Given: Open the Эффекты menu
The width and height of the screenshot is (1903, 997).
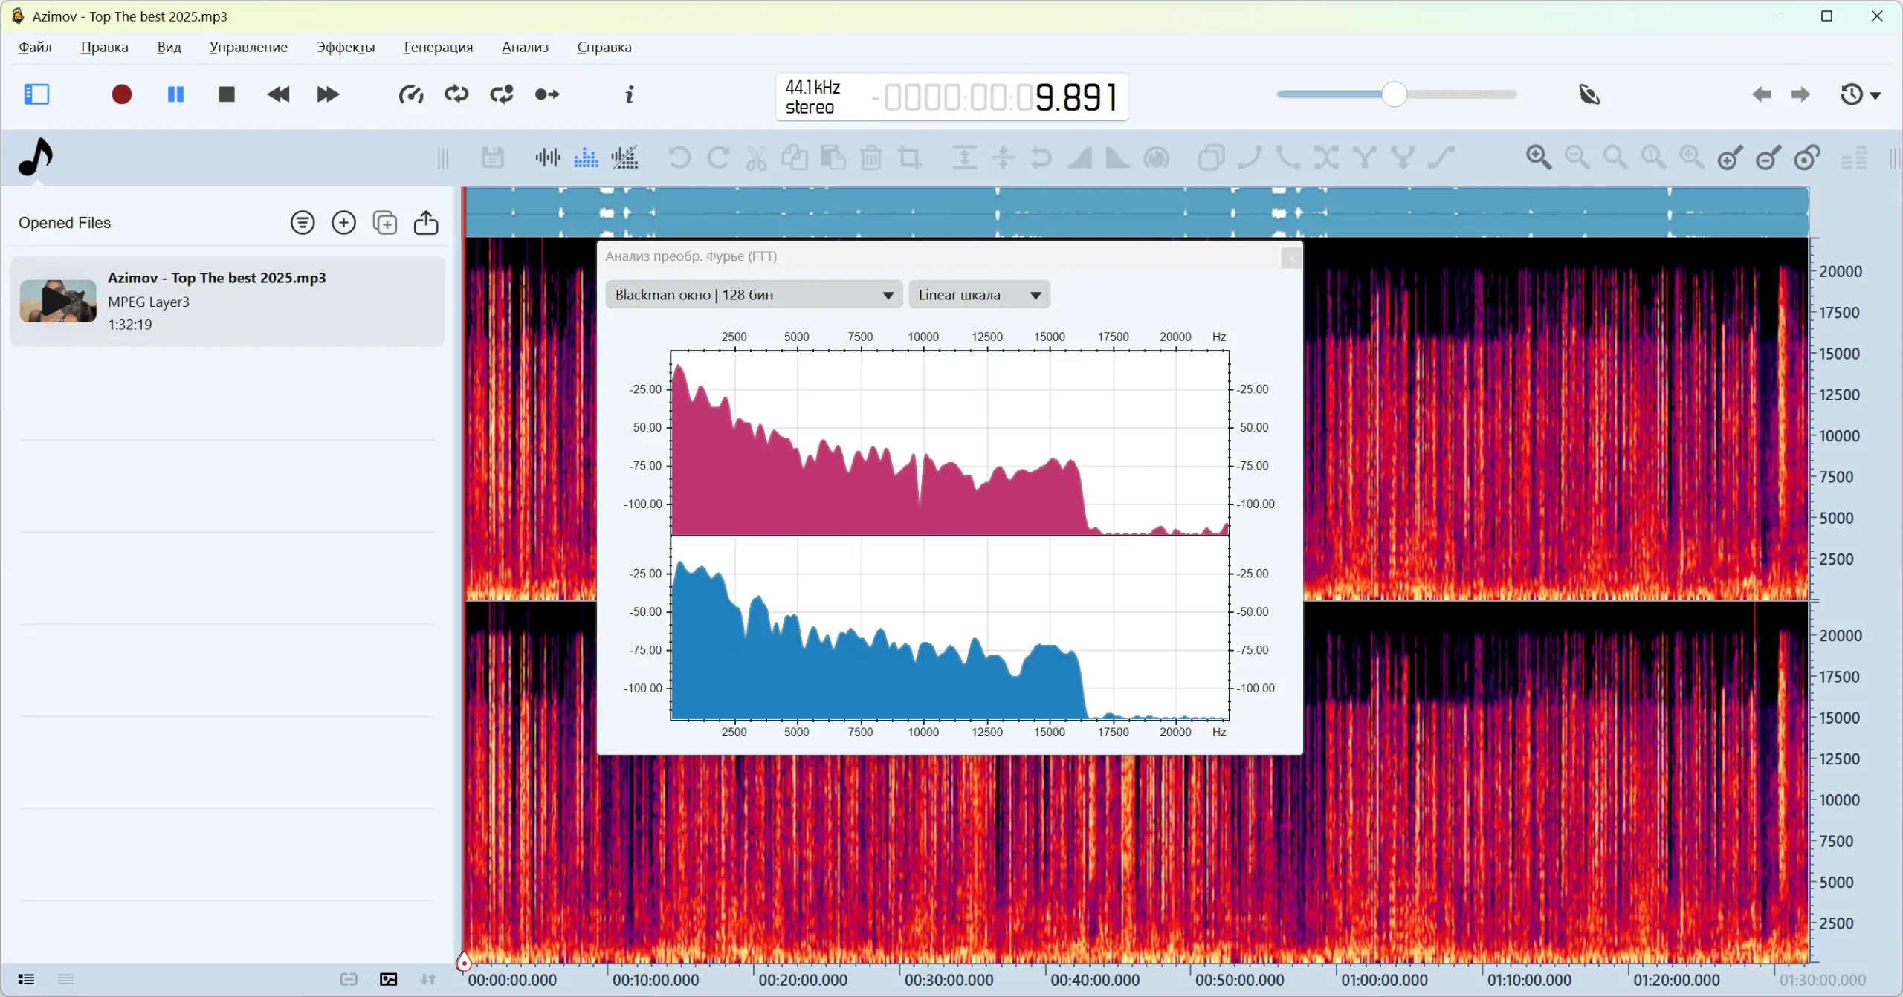Looking at the screenshot, I should (x=345, y=47).
